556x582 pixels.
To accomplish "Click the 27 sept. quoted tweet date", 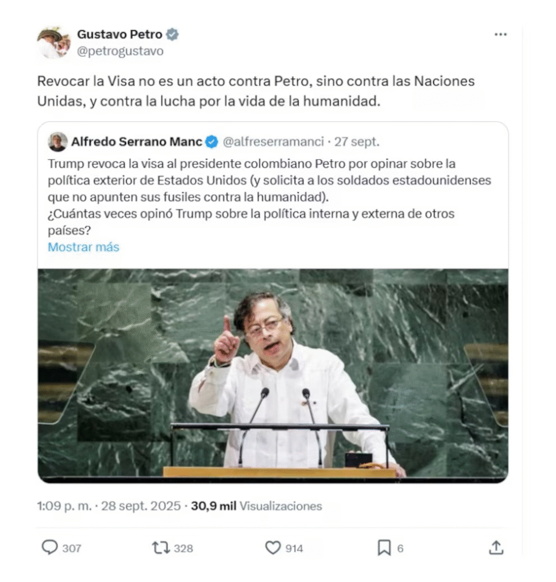I will click(357, 142).
